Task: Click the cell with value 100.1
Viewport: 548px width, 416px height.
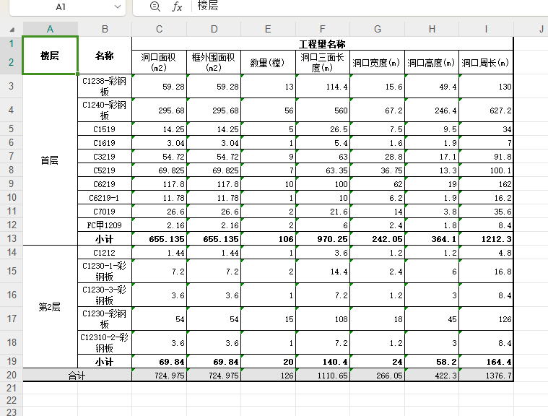Action: (x=486, y=170)
